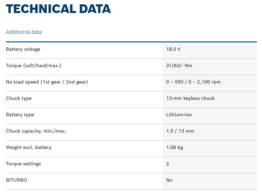Select the 13-mm keyless chuck value
262x196 pixels.
(190, 99)
